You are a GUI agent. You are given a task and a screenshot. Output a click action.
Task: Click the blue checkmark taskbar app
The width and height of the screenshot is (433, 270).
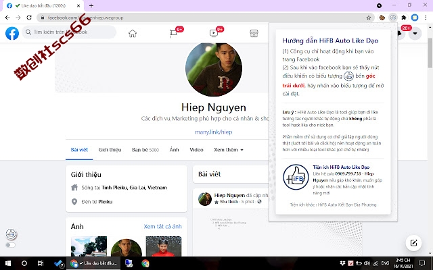point(58,263)
